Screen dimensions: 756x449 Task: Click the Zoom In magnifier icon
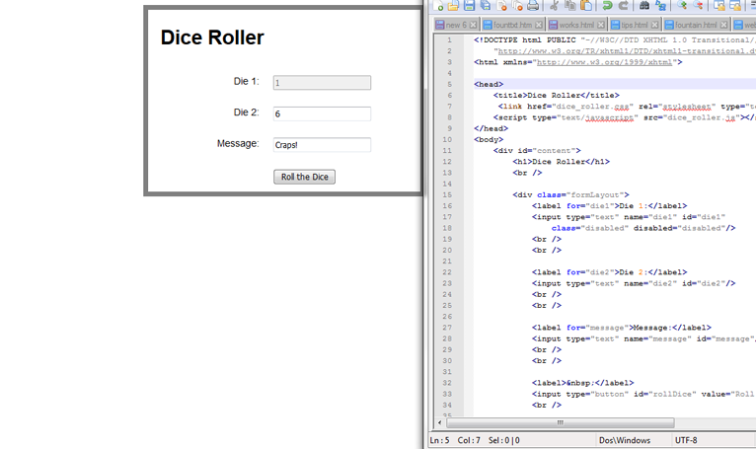click(681, 6)
